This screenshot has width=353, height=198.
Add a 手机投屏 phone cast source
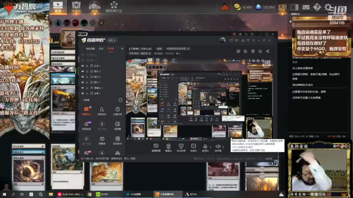pos(181,148)
